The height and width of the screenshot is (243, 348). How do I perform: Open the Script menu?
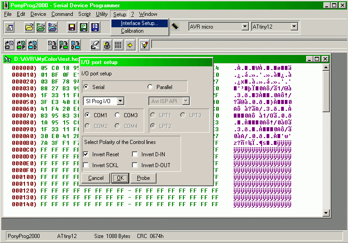(x=84, y=14)
